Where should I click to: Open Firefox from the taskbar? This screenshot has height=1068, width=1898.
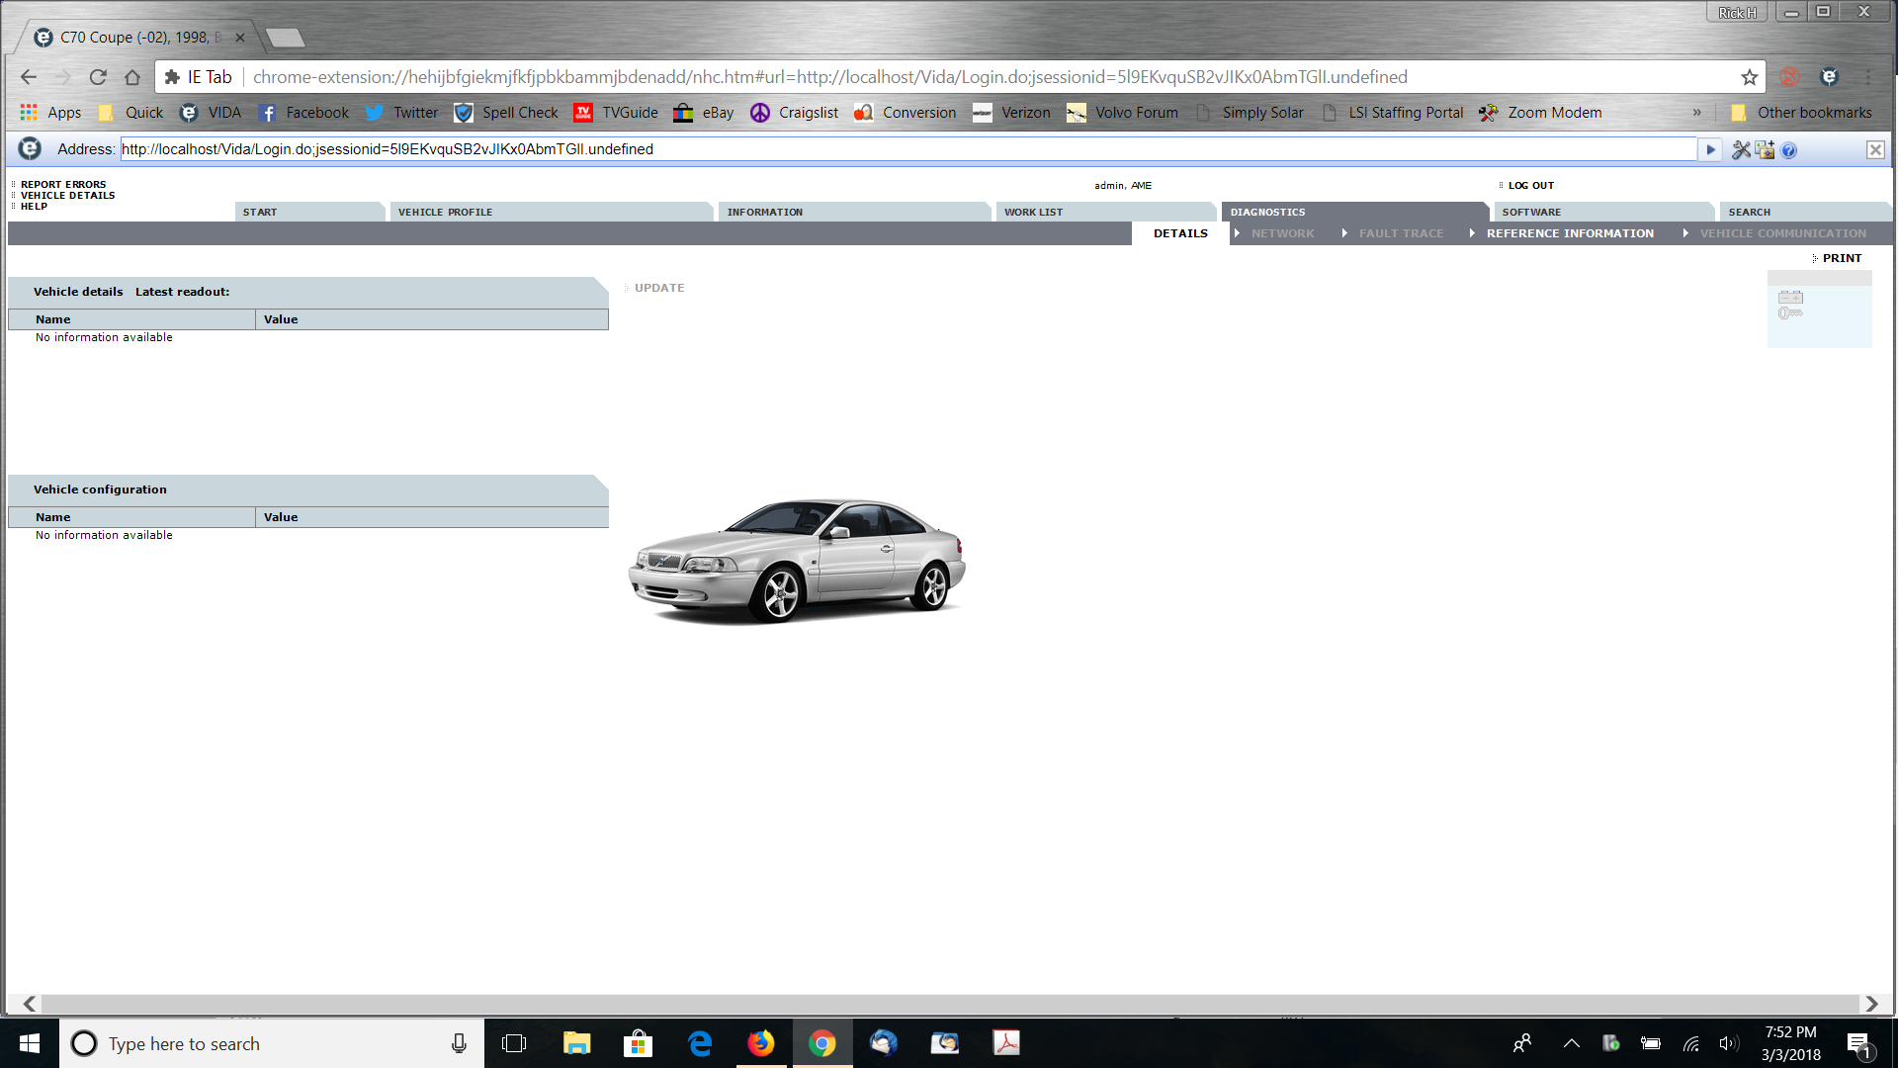(x=761, y=1043)
